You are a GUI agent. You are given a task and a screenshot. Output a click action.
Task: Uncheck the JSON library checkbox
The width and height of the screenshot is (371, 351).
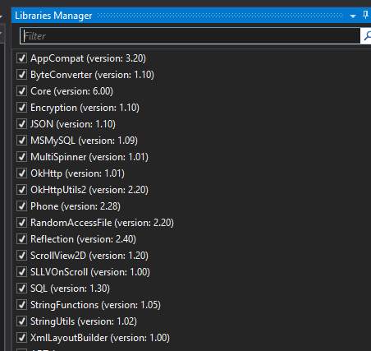21,124
